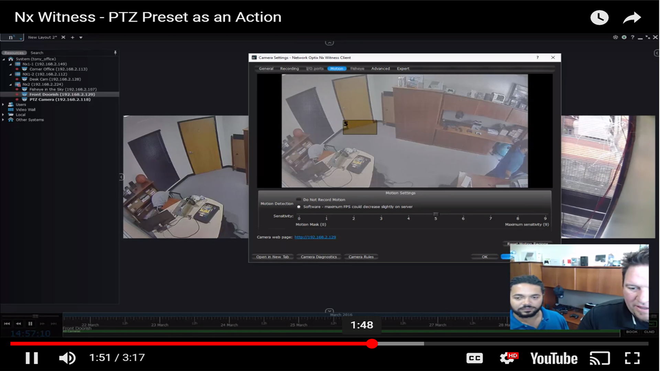Open YouTube HD quality settings gear

[508, 358]
